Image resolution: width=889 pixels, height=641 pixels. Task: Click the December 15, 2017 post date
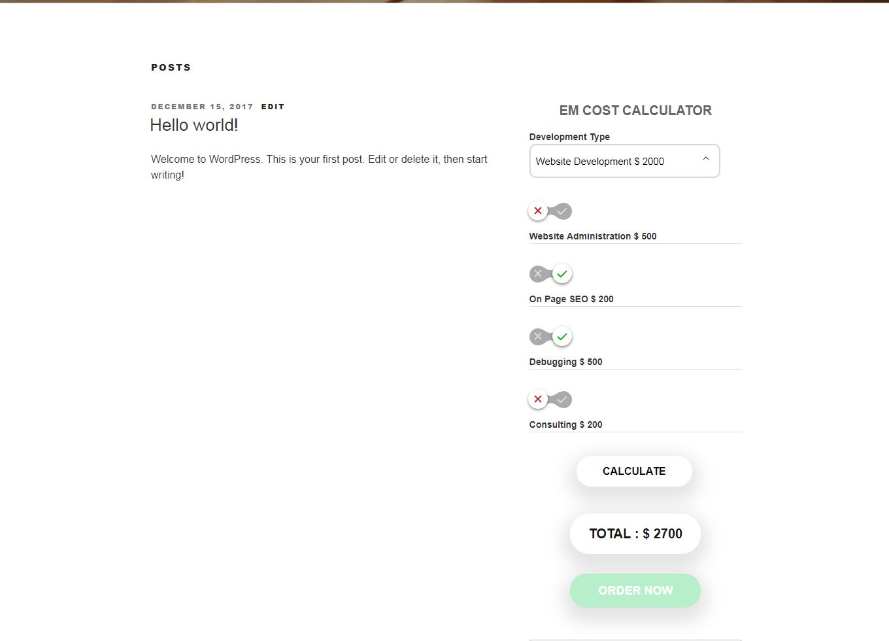point(202,107)
